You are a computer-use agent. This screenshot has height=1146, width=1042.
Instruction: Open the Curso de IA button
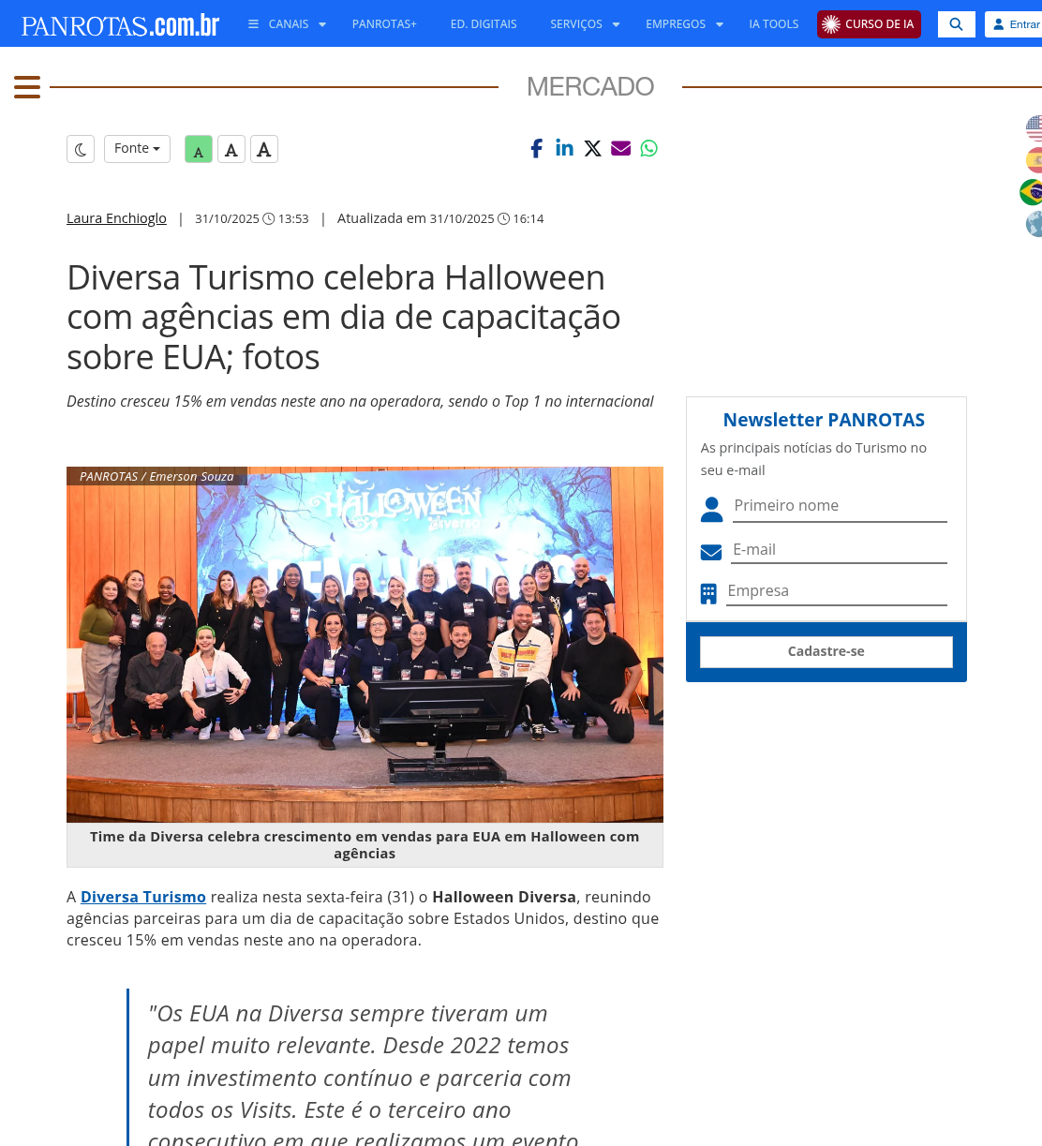point(869,24)
